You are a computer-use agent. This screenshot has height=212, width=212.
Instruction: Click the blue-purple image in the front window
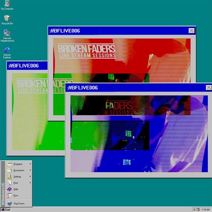pos(139,134)
